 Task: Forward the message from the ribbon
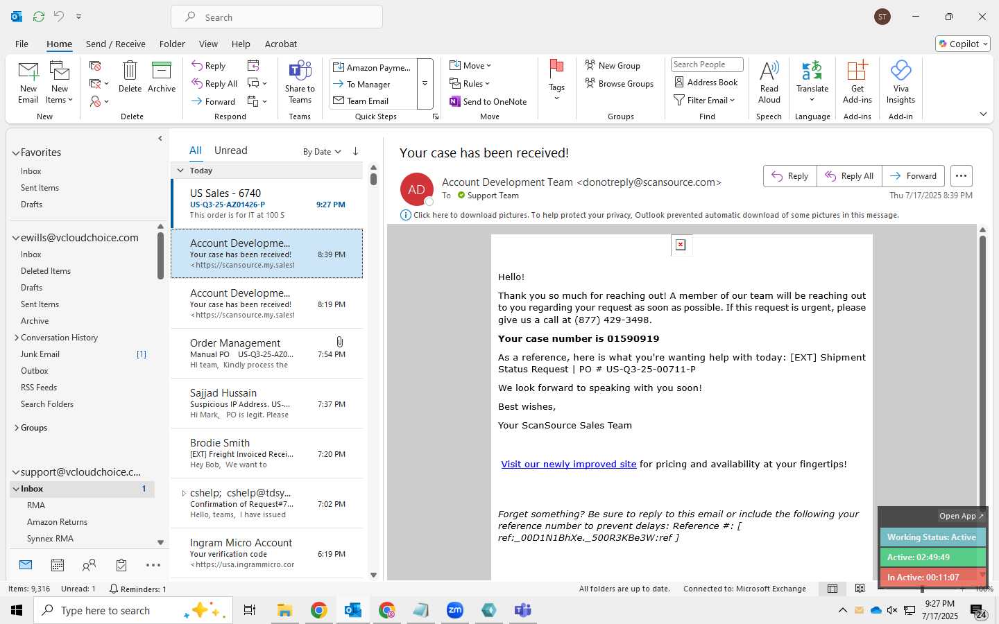(214, 101)
